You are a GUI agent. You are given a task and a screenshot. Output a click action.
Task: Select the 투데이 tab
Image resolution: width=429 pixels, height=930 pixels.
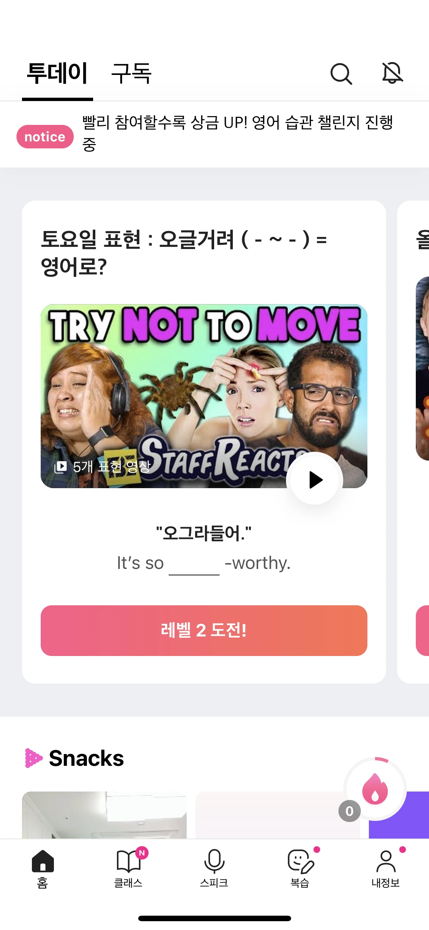point(58,73)
